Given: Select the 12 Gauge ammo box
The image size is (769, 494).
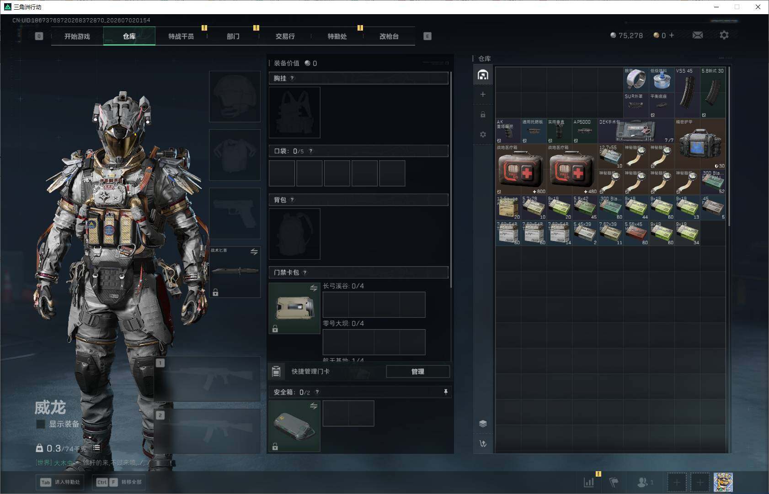Looking at the screenshot, I should pyautogui.click(x=508, y=208).
